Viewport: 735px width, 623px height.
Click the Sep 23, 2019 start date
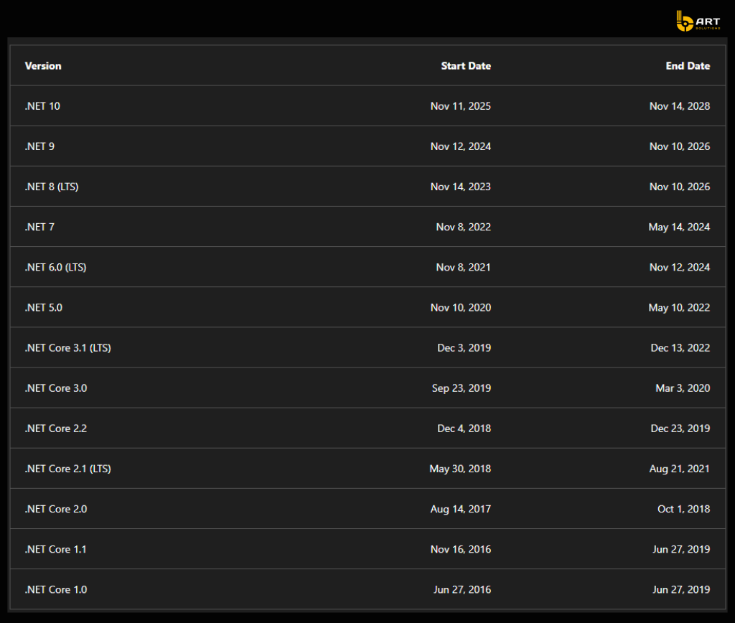(x=462, y=388)
